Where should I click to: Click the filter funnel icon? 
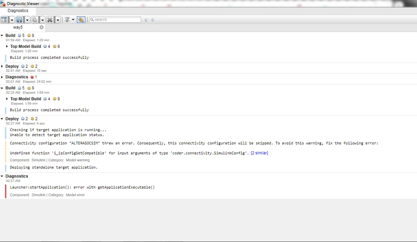[x=67, y=20]
